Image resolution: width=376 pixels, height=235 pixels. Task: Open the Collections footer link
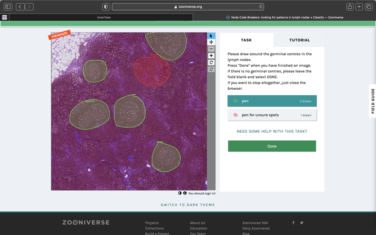pyautogui.click(x=155, y=228)
